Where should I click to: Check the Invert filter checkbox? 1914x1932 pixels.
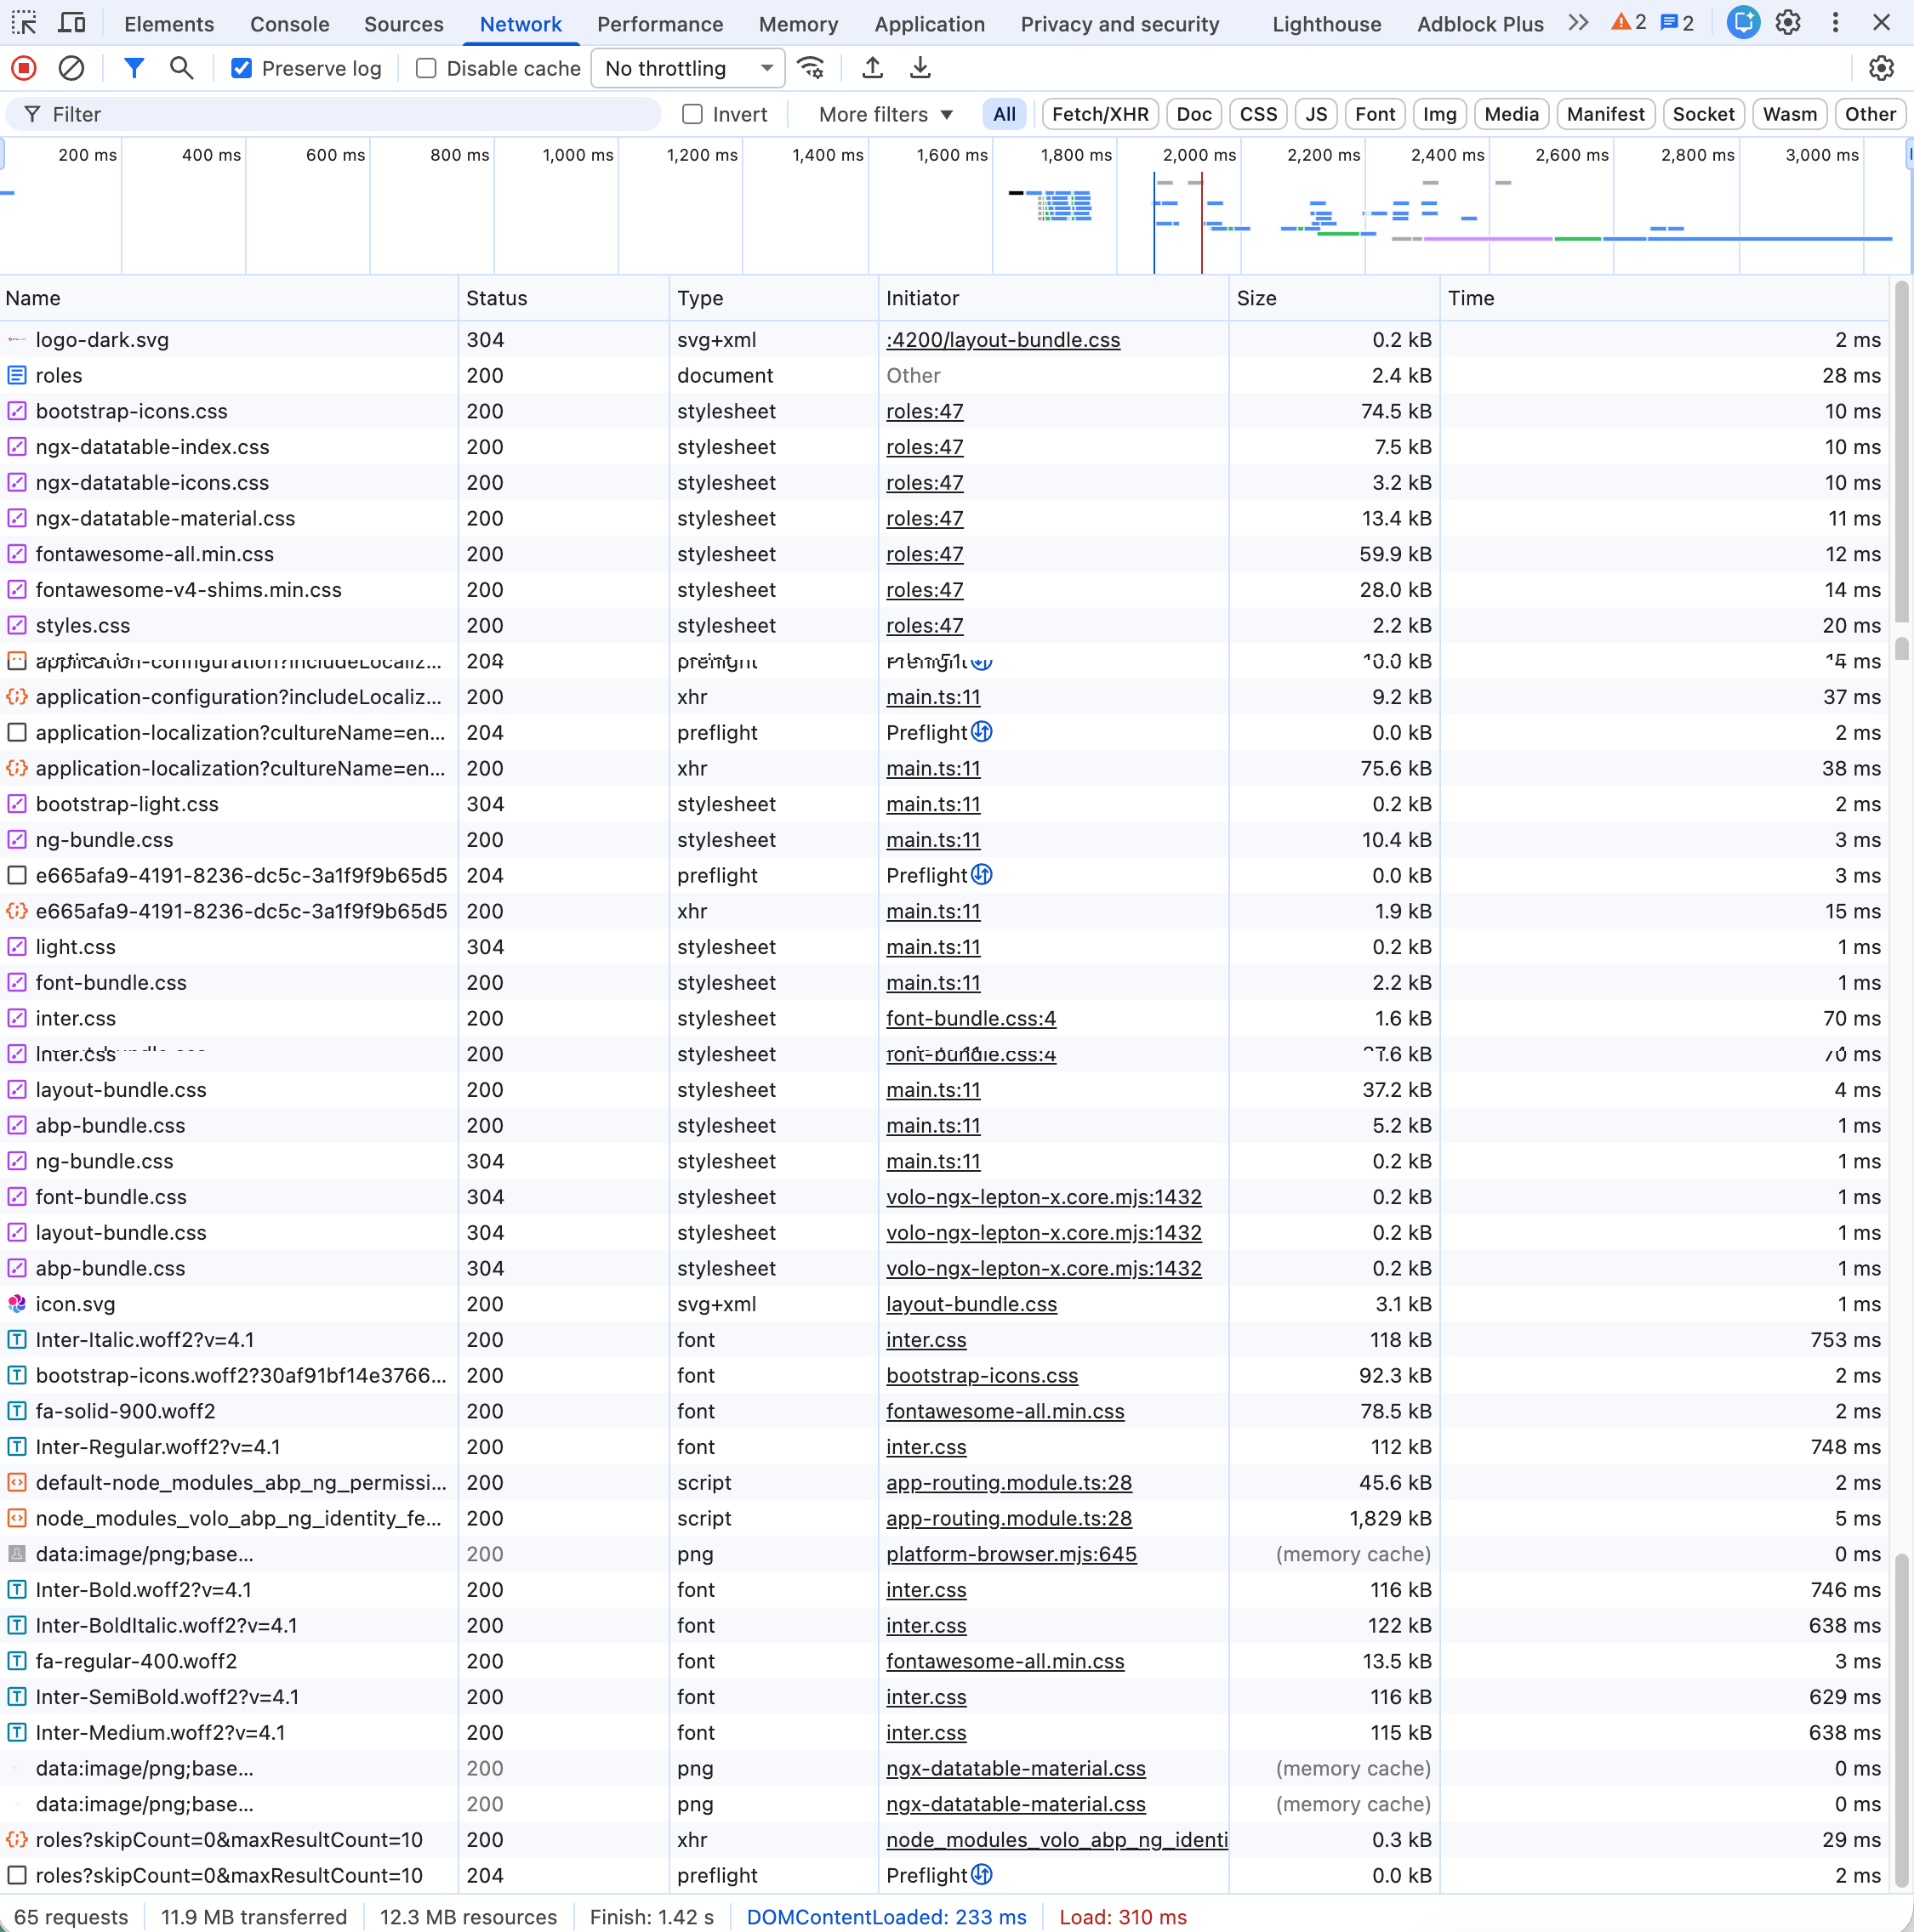pos(692,114)
